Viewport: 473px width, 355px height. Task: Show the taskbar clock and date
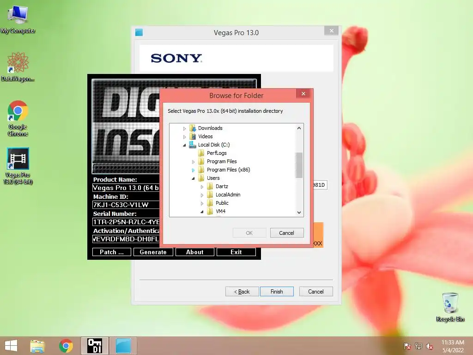click(x=453, y=346)
